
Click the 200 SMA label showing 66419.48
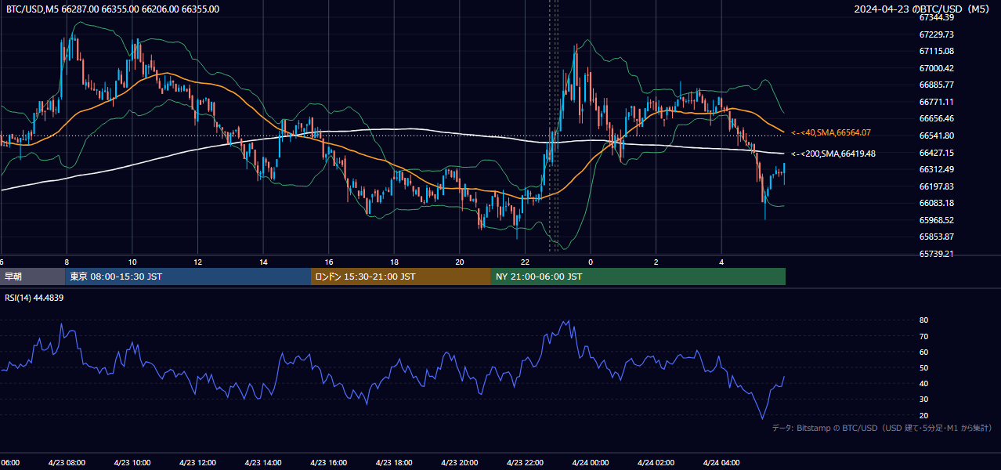tap(833, 154)
